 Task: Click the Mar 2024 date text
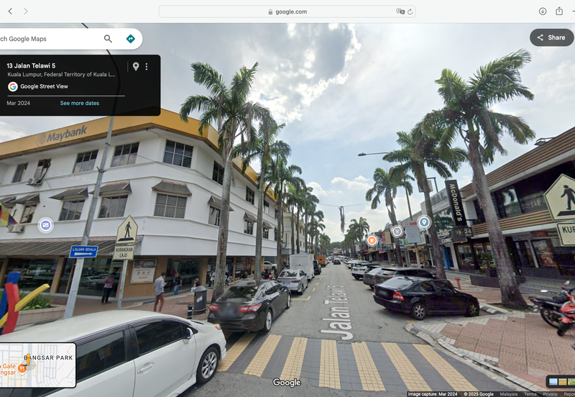click(x=19, y=103)
